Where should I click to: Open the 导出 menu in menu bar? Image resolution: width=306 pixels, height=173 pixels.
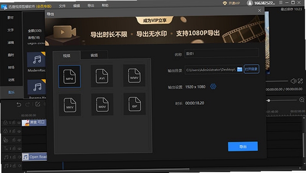pyautogui.click(x=91, y=6)
